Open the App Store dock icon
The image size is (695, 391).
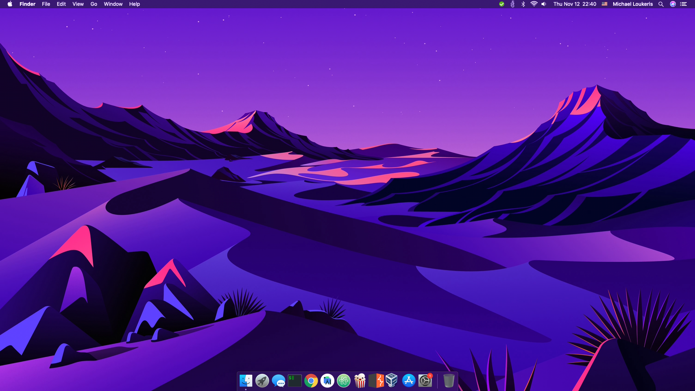409,381
